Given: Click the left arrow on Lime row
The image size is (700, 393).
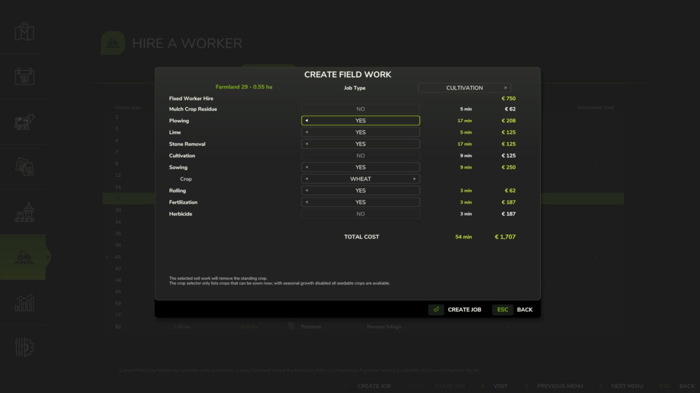Looking at the screenshot, I should [x=306, y=132].
